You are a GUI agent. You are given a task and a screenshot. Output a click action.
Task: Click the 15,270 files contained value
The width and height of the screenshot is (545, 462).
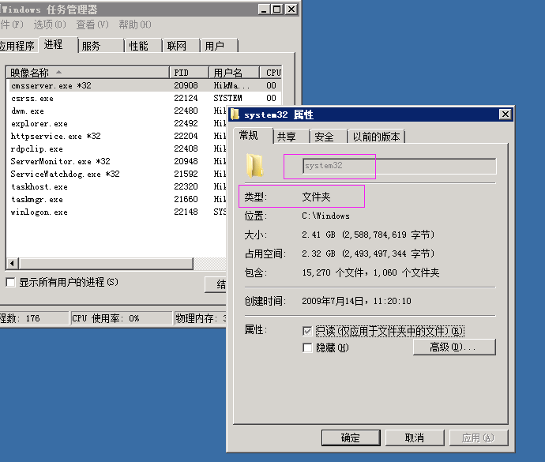(x=370, y=272)
